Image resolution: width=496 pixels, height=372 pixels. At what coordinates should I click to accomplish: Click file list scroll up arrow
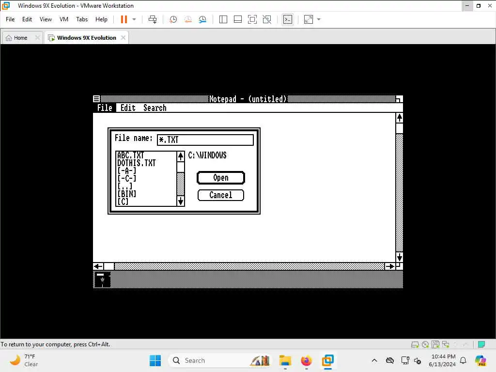click(x=181, y=156)
